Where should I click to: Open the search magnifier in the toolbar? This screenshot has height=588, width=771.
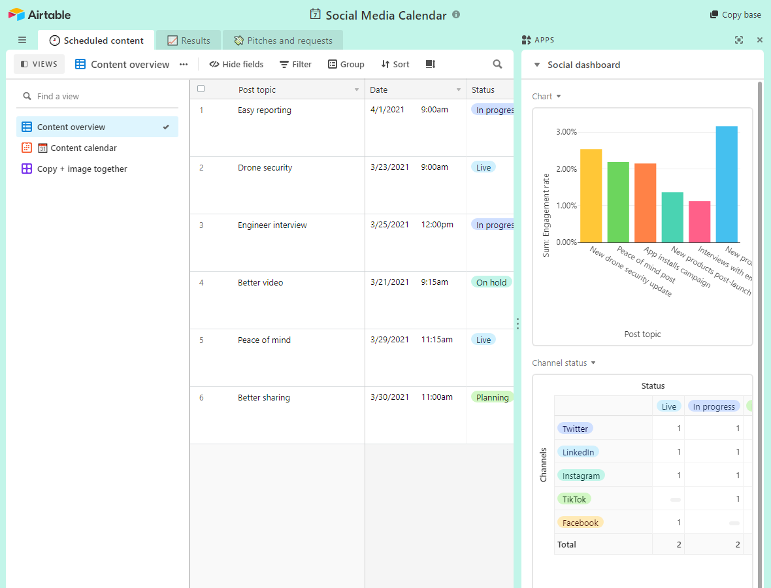[x=498, y=64]
